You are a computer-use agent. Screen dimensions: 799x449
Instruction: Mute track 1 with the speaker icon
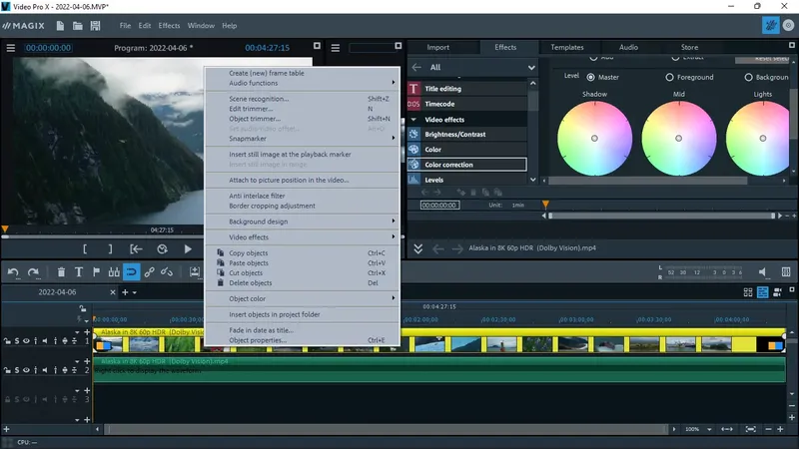click(x=45, y=341)
